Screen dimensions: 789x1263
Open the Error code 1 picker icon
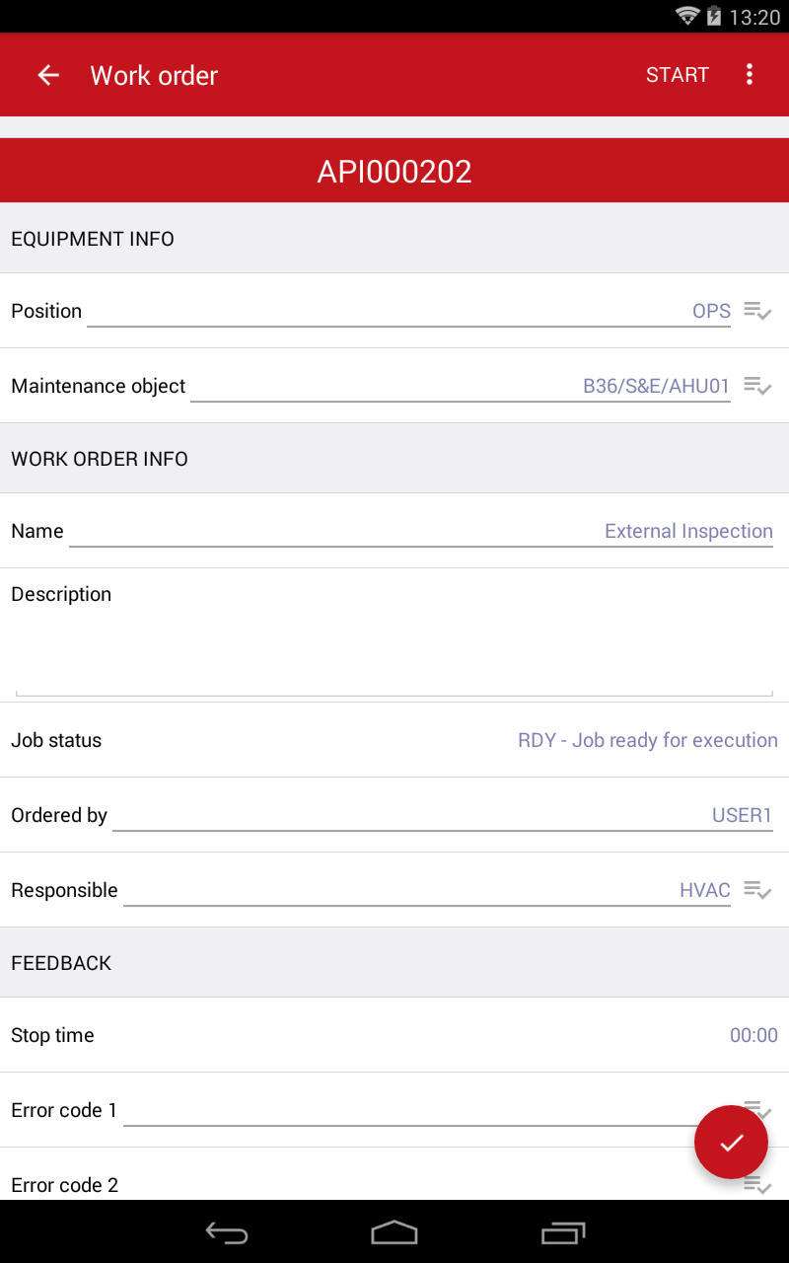click(x=756, y=1110)
